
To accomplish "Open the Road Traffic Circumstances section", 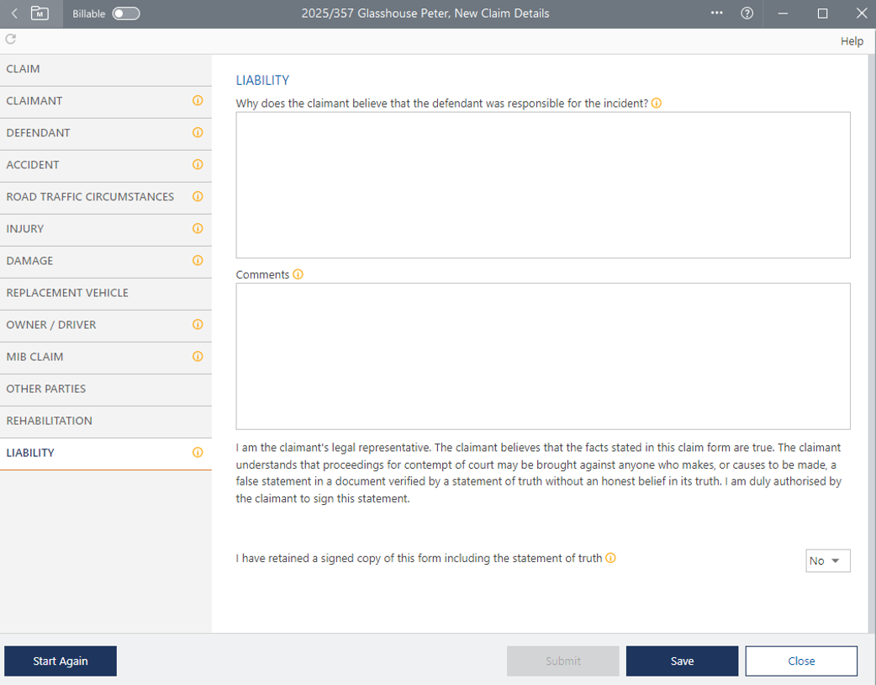I will click(x=90, y=197).
